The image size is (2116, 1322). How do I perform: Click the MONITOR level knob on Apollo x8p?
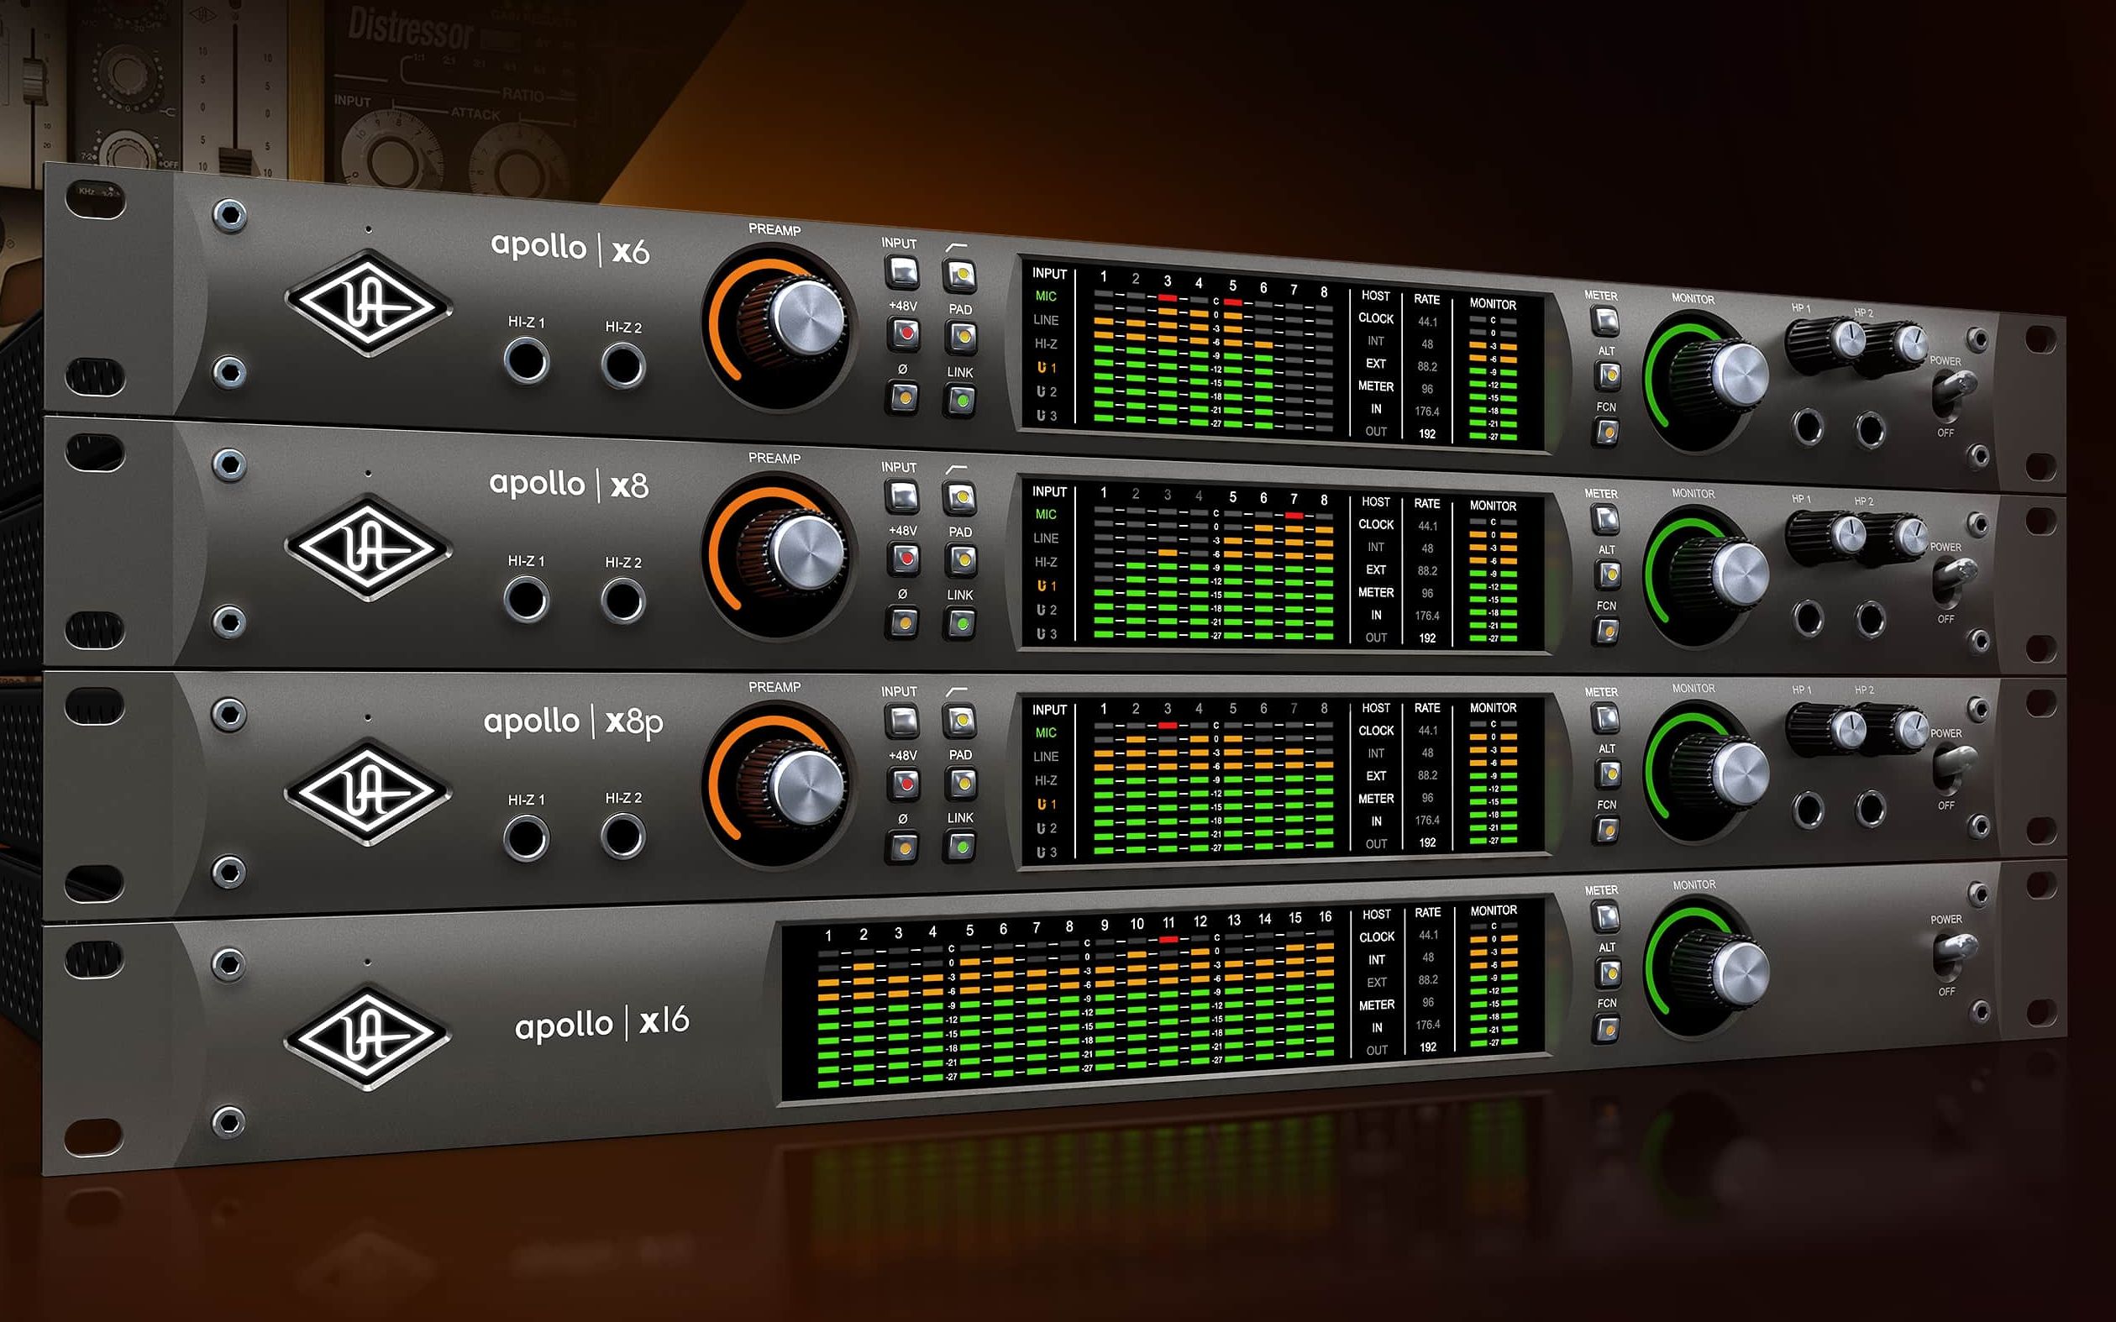pos(1735,772)
